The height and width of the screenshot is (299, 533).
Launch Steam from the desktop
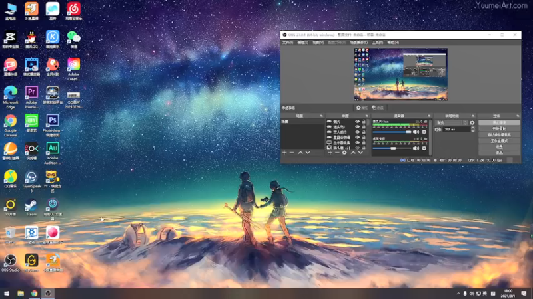coord(31,207)
